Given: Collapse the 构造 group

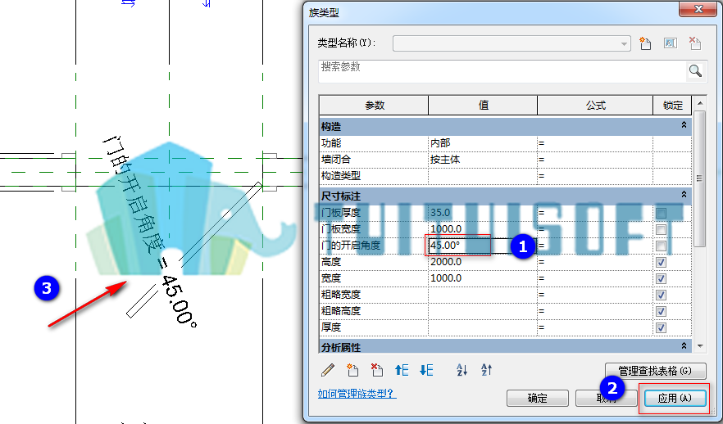Looking at the screenshot, I should [x=684, y=125].
